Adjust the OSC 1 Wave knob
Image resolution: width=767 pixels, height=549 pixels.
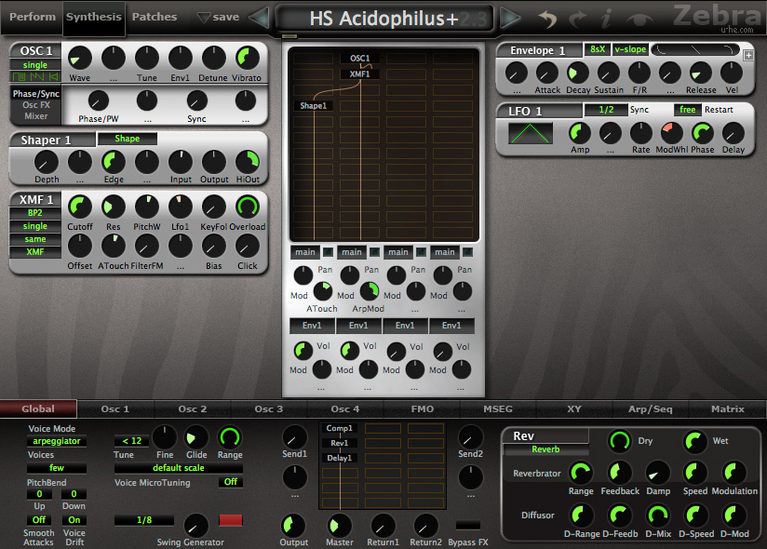point(79,59)
